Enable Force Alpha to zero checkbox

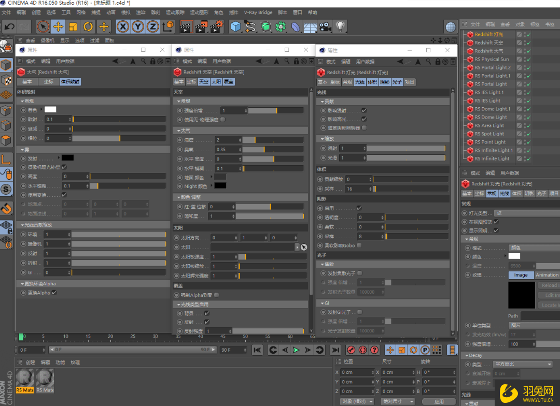click(x=217, y=295)
